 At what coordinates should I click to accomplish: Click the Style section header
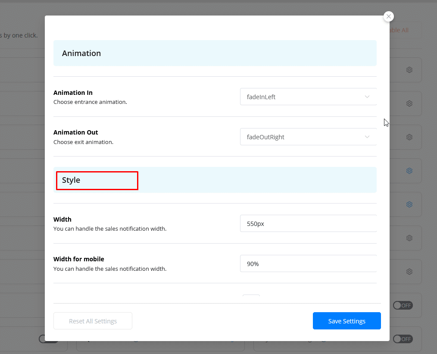coord(72,180)
